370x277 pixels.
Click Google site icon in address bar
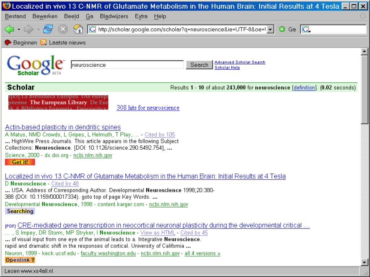point(92,30)
